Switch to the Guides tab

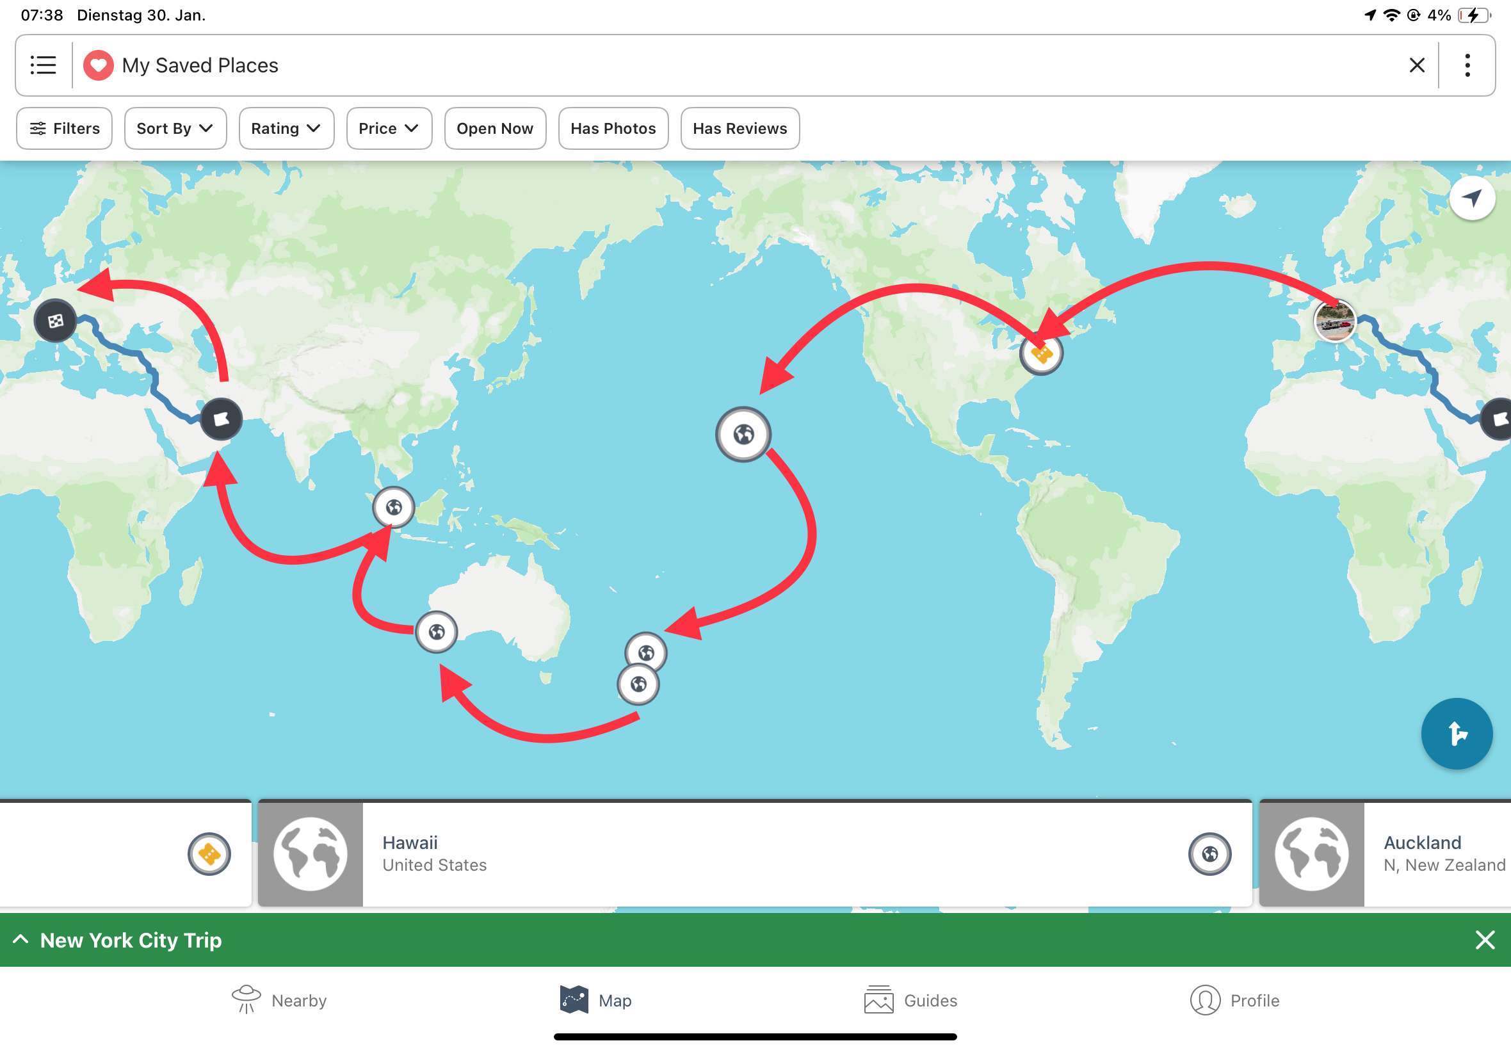910,1000
